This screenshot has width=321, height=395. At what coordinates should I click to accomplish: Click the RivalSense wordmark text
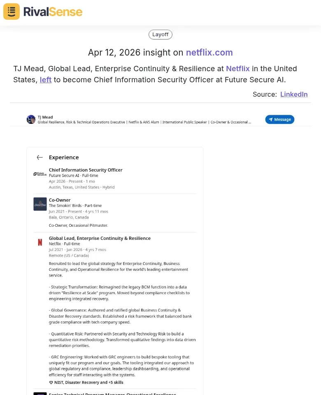53,12
